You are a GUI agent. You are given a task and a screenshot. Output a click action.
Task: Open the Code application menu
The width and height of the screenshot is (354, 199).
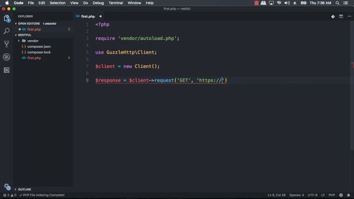18,3
